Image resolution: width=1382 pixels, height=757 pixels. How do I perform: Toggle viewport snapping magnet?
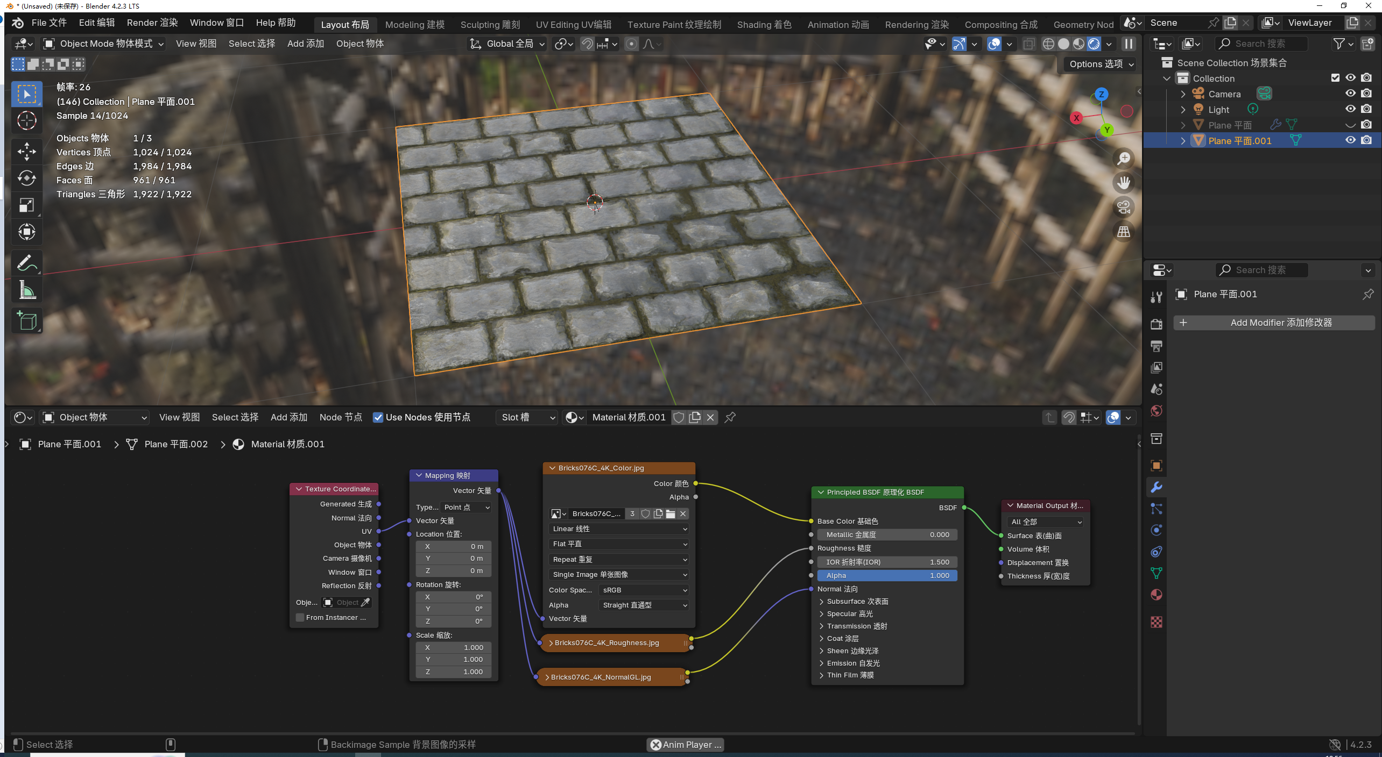587,44
